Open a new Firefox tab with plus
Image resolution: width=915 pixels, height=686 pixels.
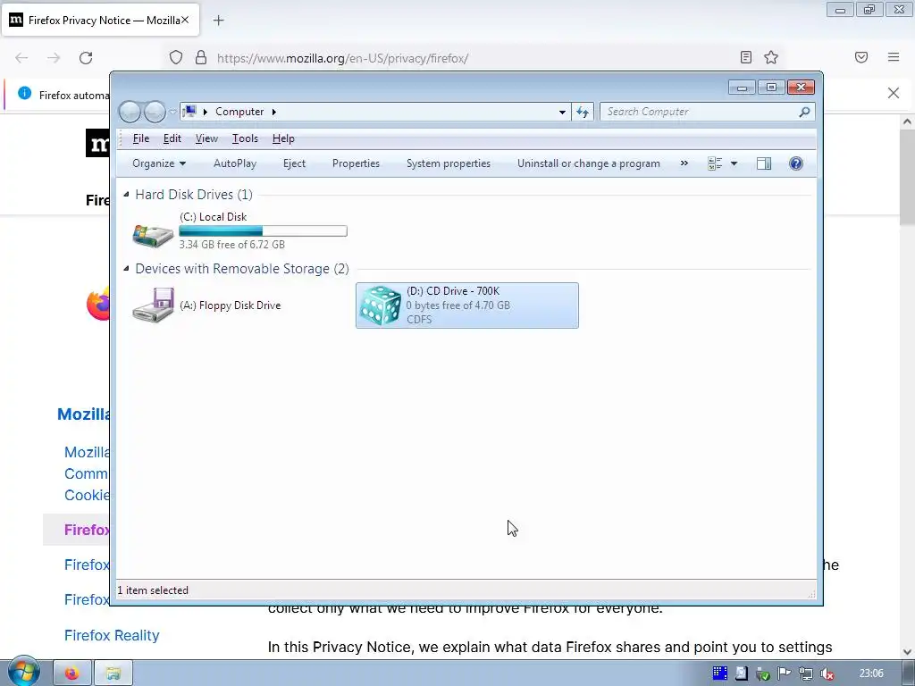click(x=218, y=21)
